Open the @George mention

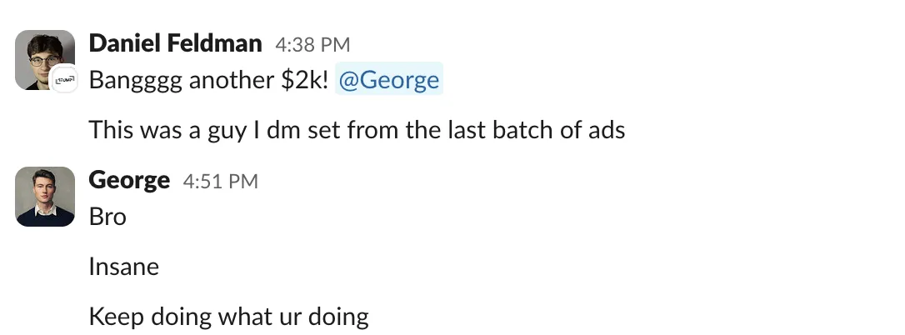point(388,81)
